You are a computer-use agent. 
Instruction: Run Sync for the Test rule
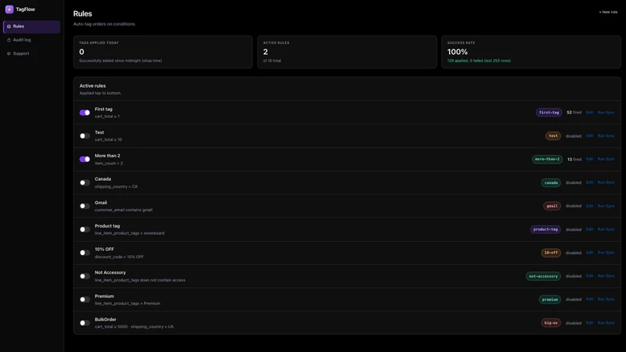pos(606,135)
